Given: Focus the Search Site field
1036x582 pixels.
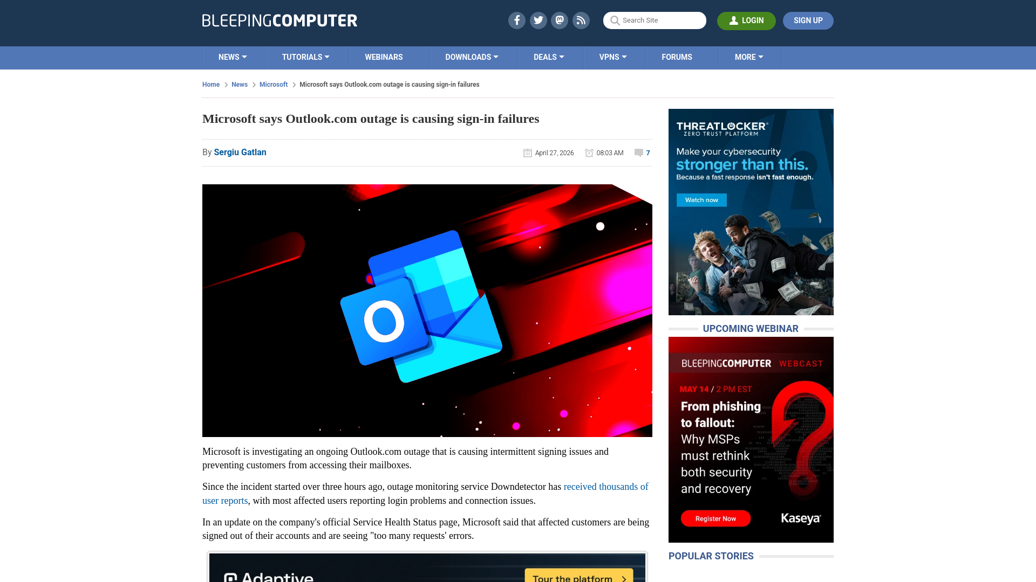Looking at the screenshot, I should click(655, 20).
